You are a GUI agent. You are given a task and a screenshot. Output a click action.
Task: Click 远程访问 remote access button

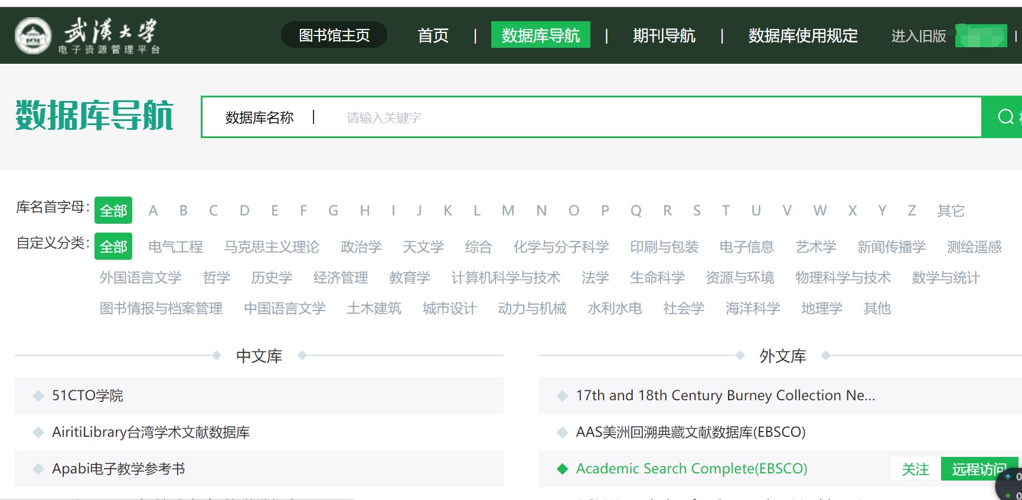click(x=978, y=469)
